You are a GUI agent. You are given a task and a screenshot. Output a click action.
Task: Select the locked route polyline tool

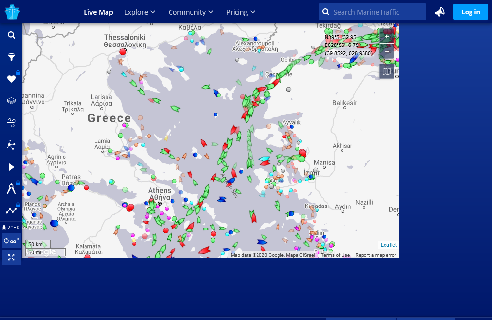(11, 210)
